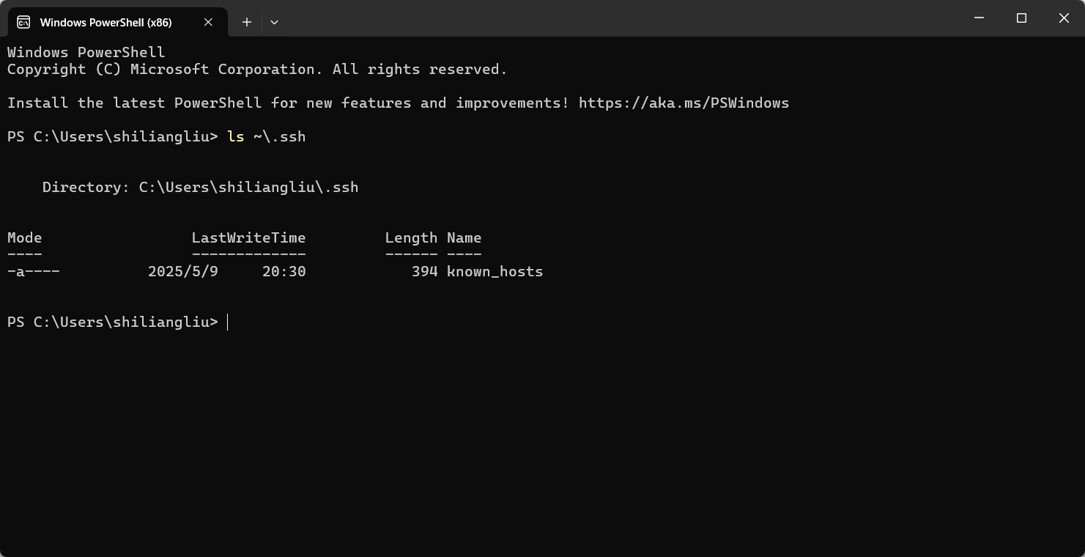The image size is (1085, 557).
Task: Click the known_hosts file name
Action: 495,271
